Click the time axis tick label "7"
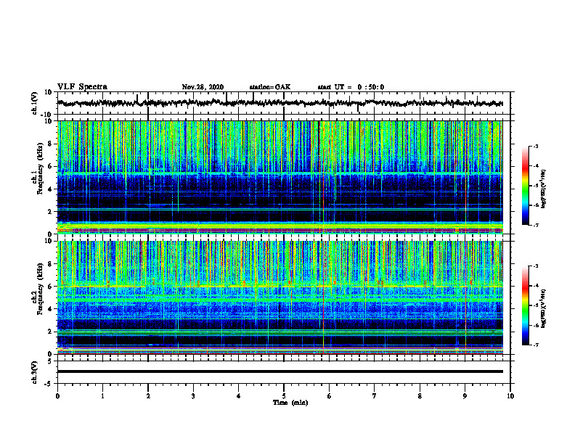The height and width of the screenshot is (444, 575). click(x=375, y=396)
